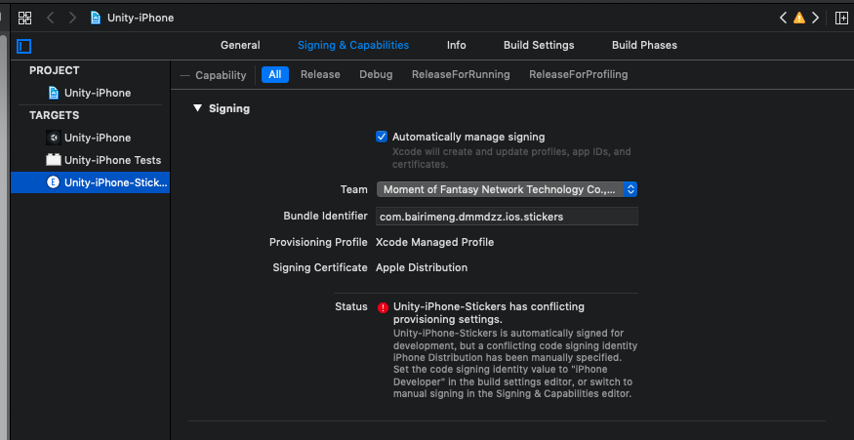Image resolution: width=854 pixels, height=440 pixels.
Task: Click the Stickers extension target icon
Action: point(53,182)
